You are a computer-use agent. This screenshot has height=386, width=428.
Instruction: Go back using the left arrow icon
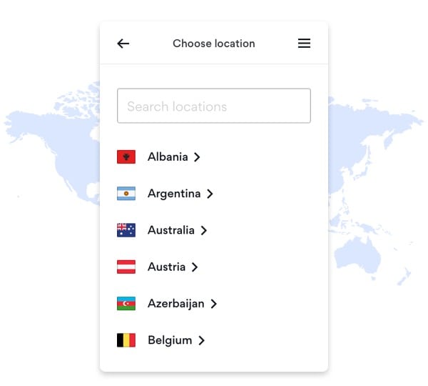(x=123, y=44)
